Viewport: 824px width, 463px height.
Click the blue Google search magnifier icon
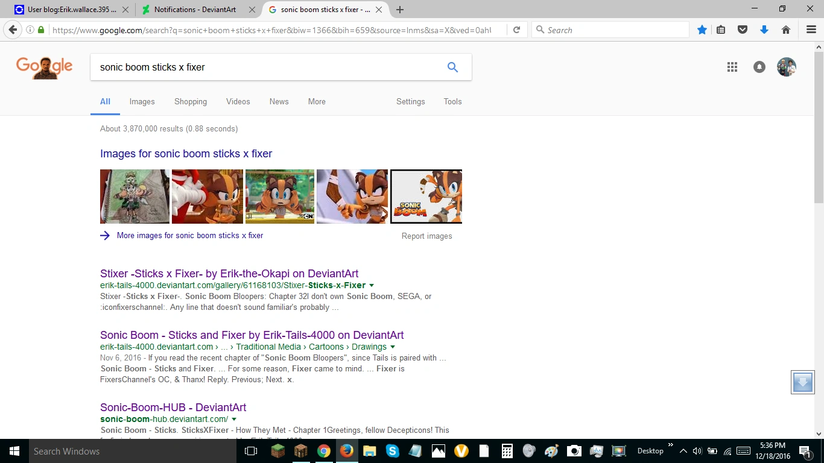pos(452,68)
